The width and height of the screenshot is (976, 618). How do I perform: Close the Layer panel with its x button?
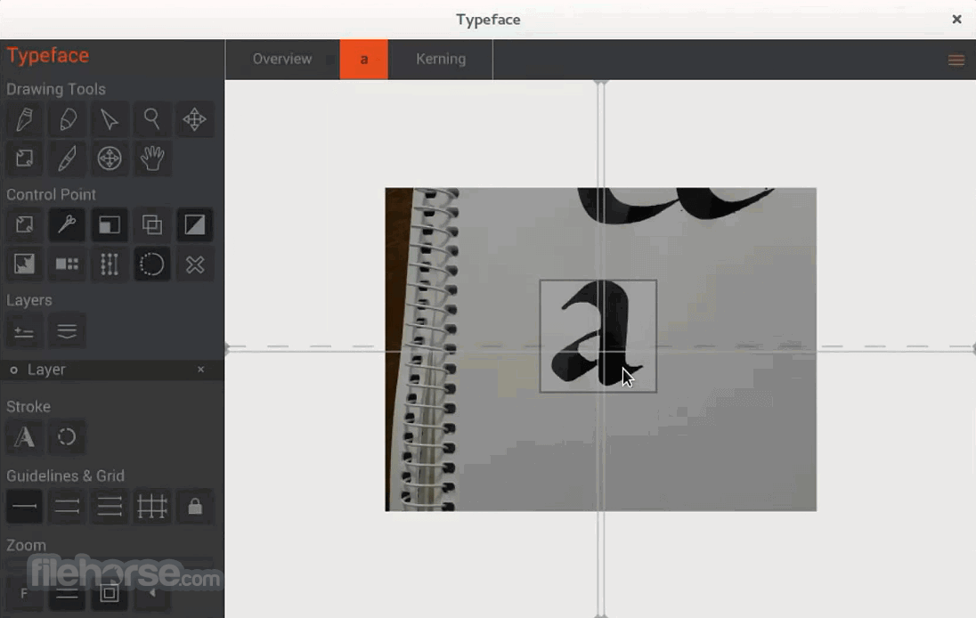point(201,370)
